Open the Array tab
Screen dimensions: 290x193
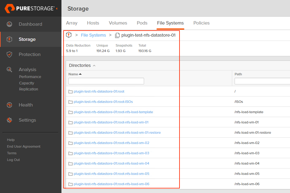pos(72,23)
